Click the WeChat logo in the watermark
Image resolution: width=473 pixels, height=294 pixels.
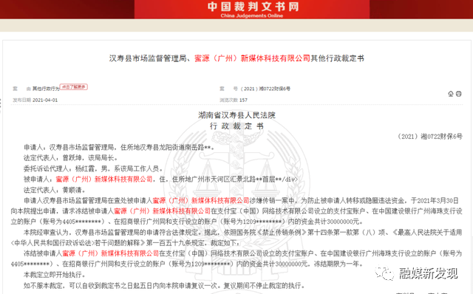click(x=384, y=273)
